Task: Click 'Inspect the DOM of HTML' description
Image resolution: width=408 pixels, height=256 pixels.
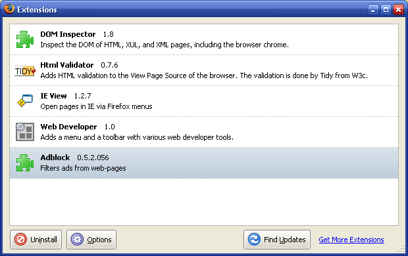Action: click(x=165, y=45)
